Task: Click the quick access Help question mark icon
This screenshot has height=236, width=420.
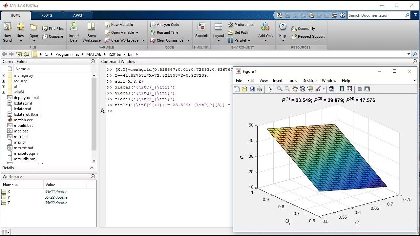Action: tap(343, 15)
